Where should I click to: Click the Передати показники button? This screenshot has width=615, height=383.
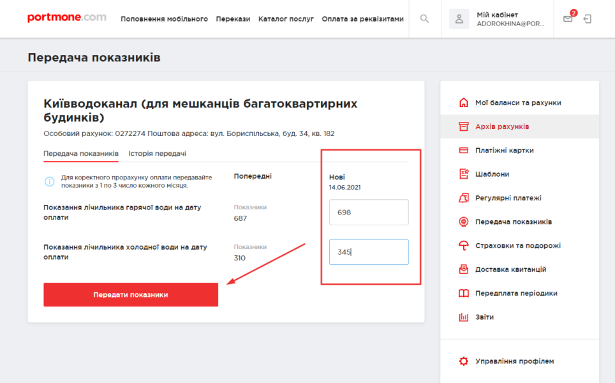tap(131, 295)
